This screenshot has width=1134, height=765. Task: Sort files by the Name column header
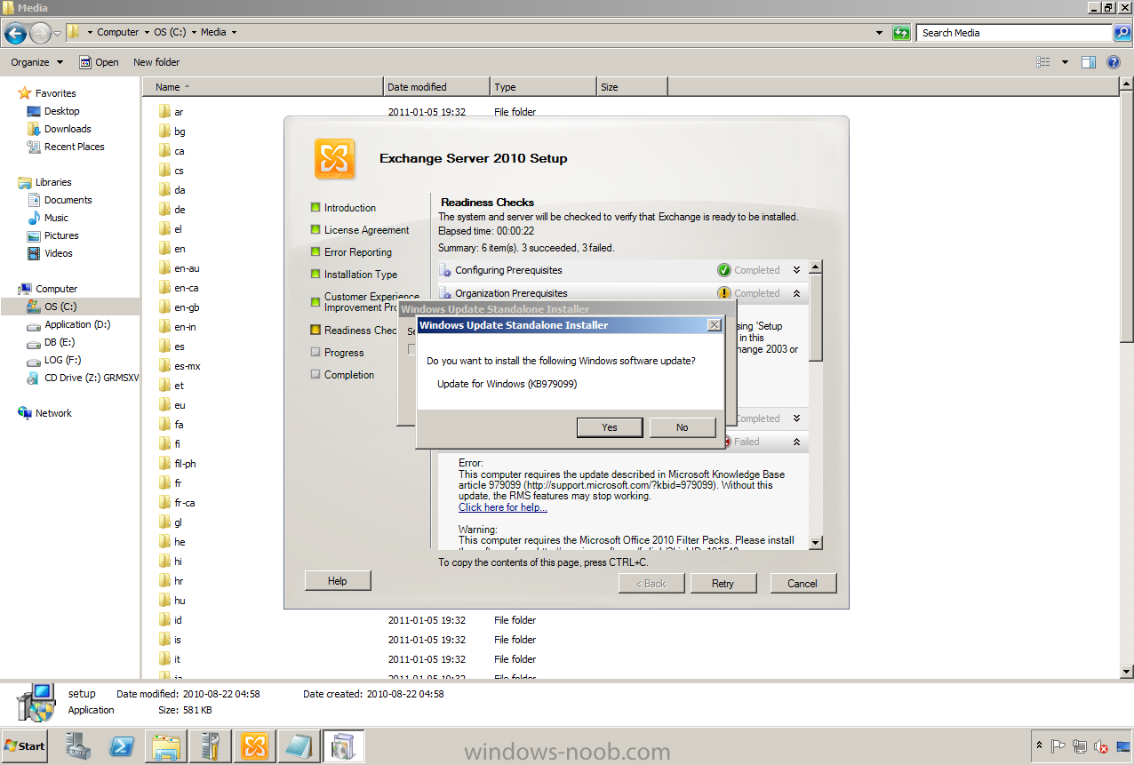tap(263, 87)
